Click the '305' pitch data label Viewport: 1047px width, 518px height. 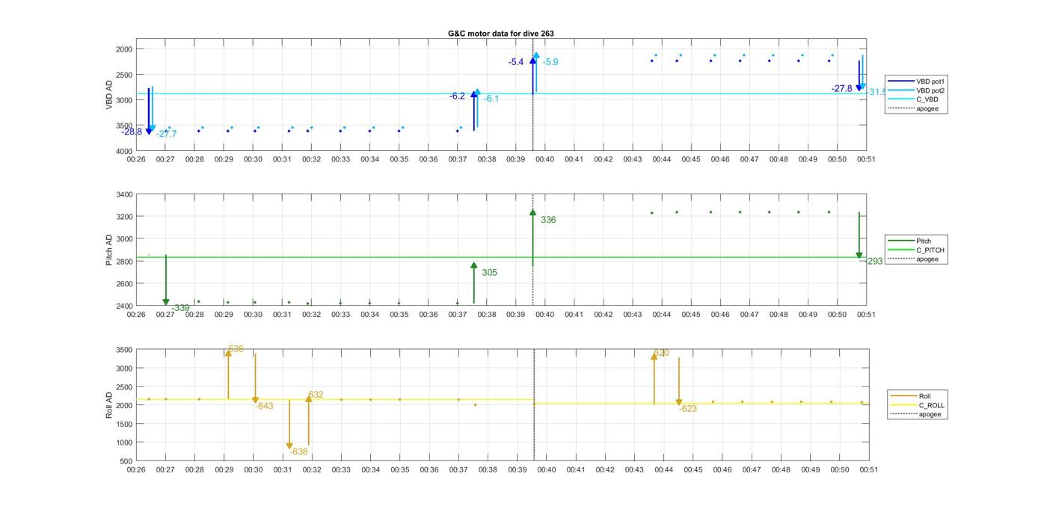490,273
